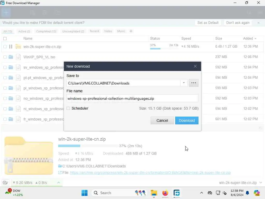Open folder icon for no_windows_xp row
Image resolution: width=265 pixels, height=199 pixels.
11,98
